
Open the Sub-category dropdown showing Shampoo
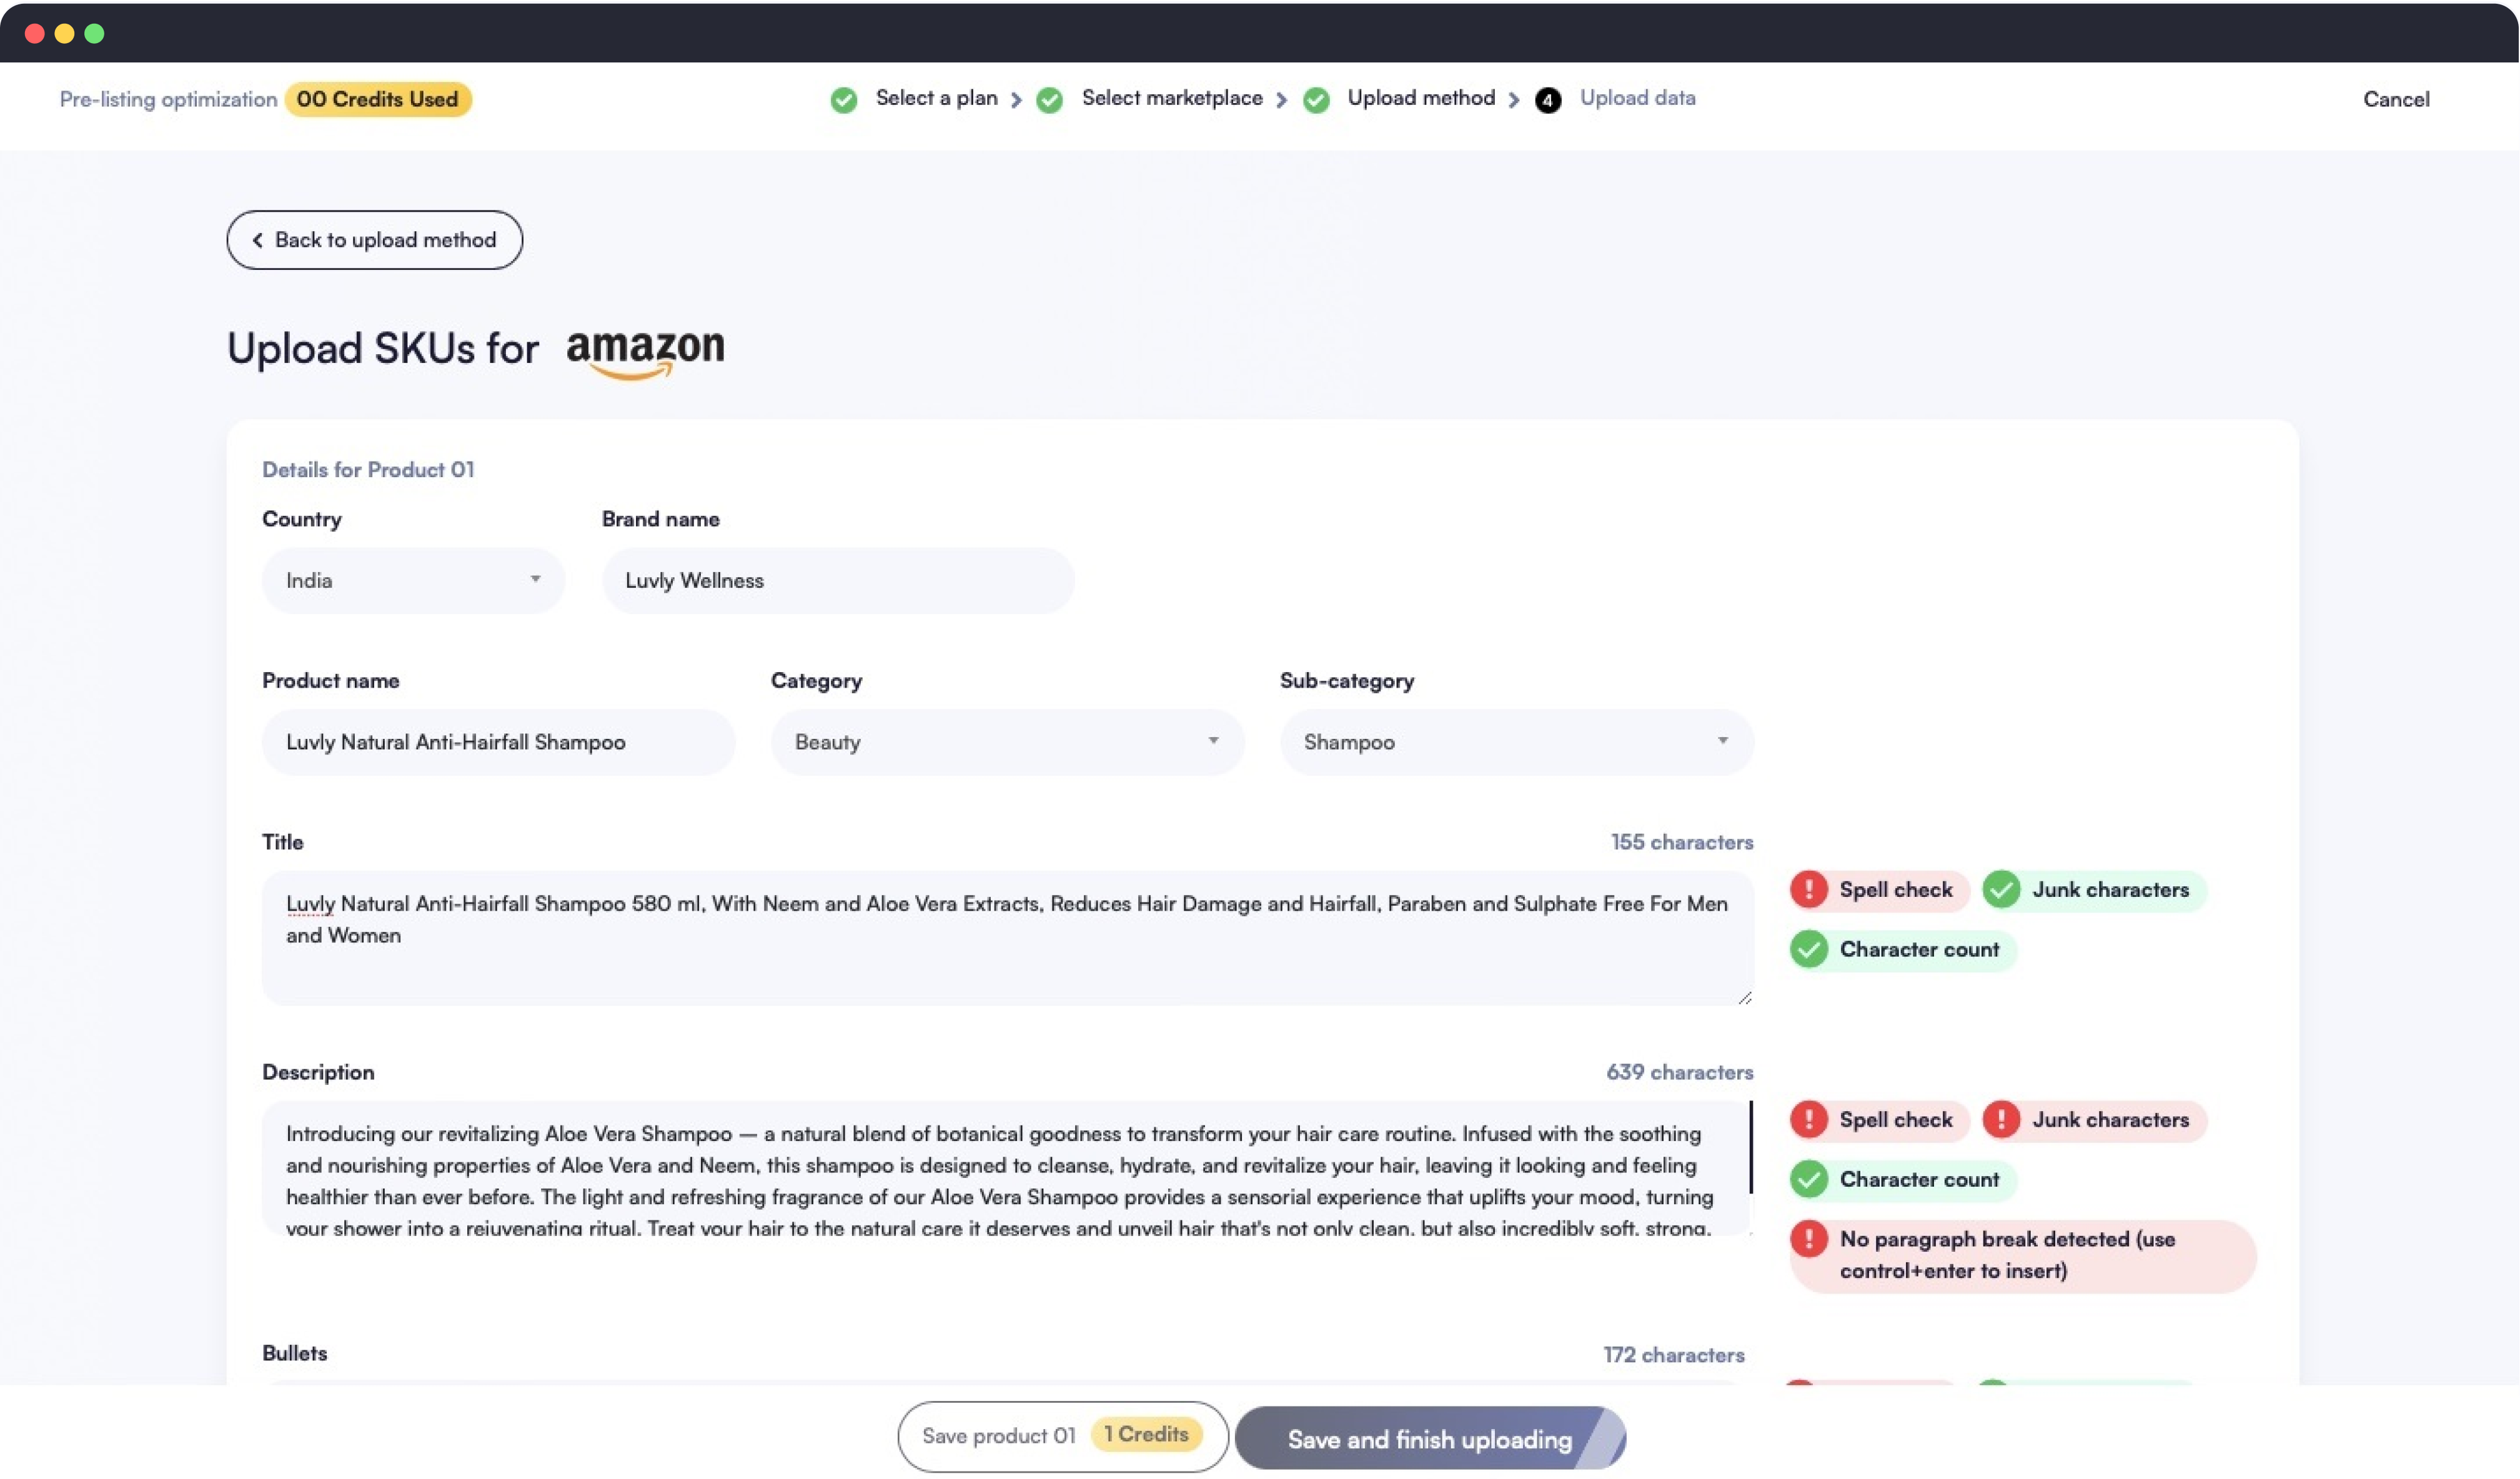(x=1516, y=742)
